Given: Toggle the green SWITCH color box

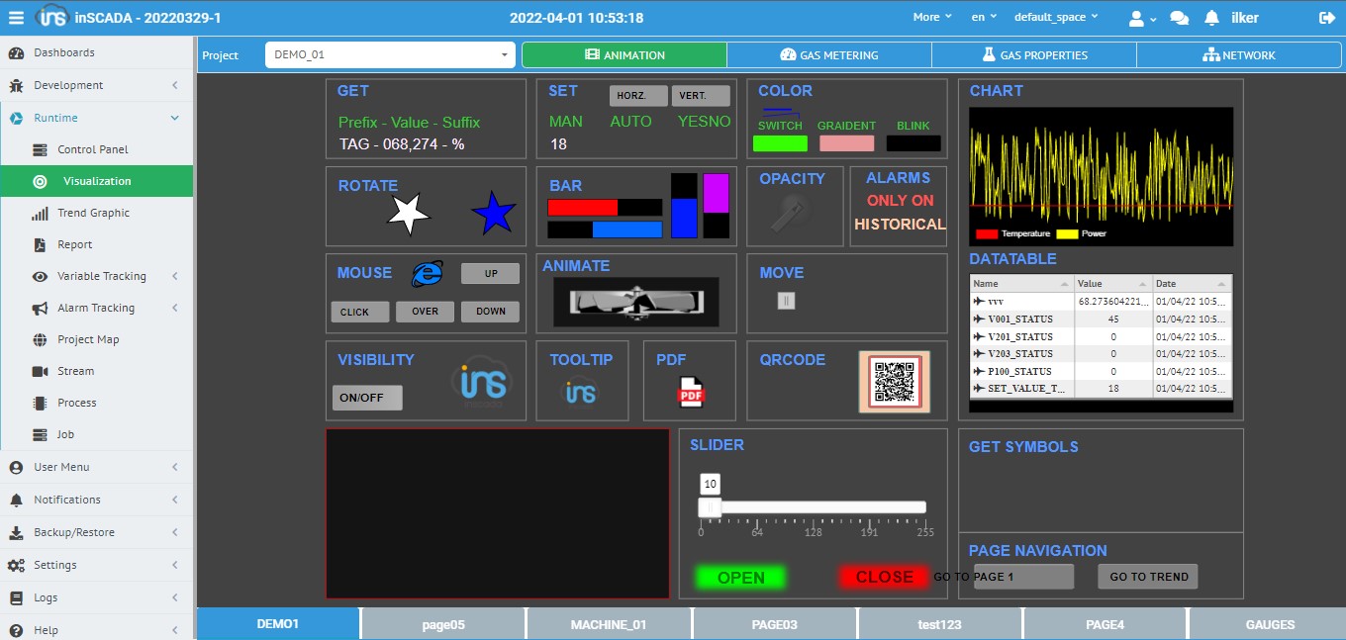Looking at the screenshot, I should click(780, 143).
